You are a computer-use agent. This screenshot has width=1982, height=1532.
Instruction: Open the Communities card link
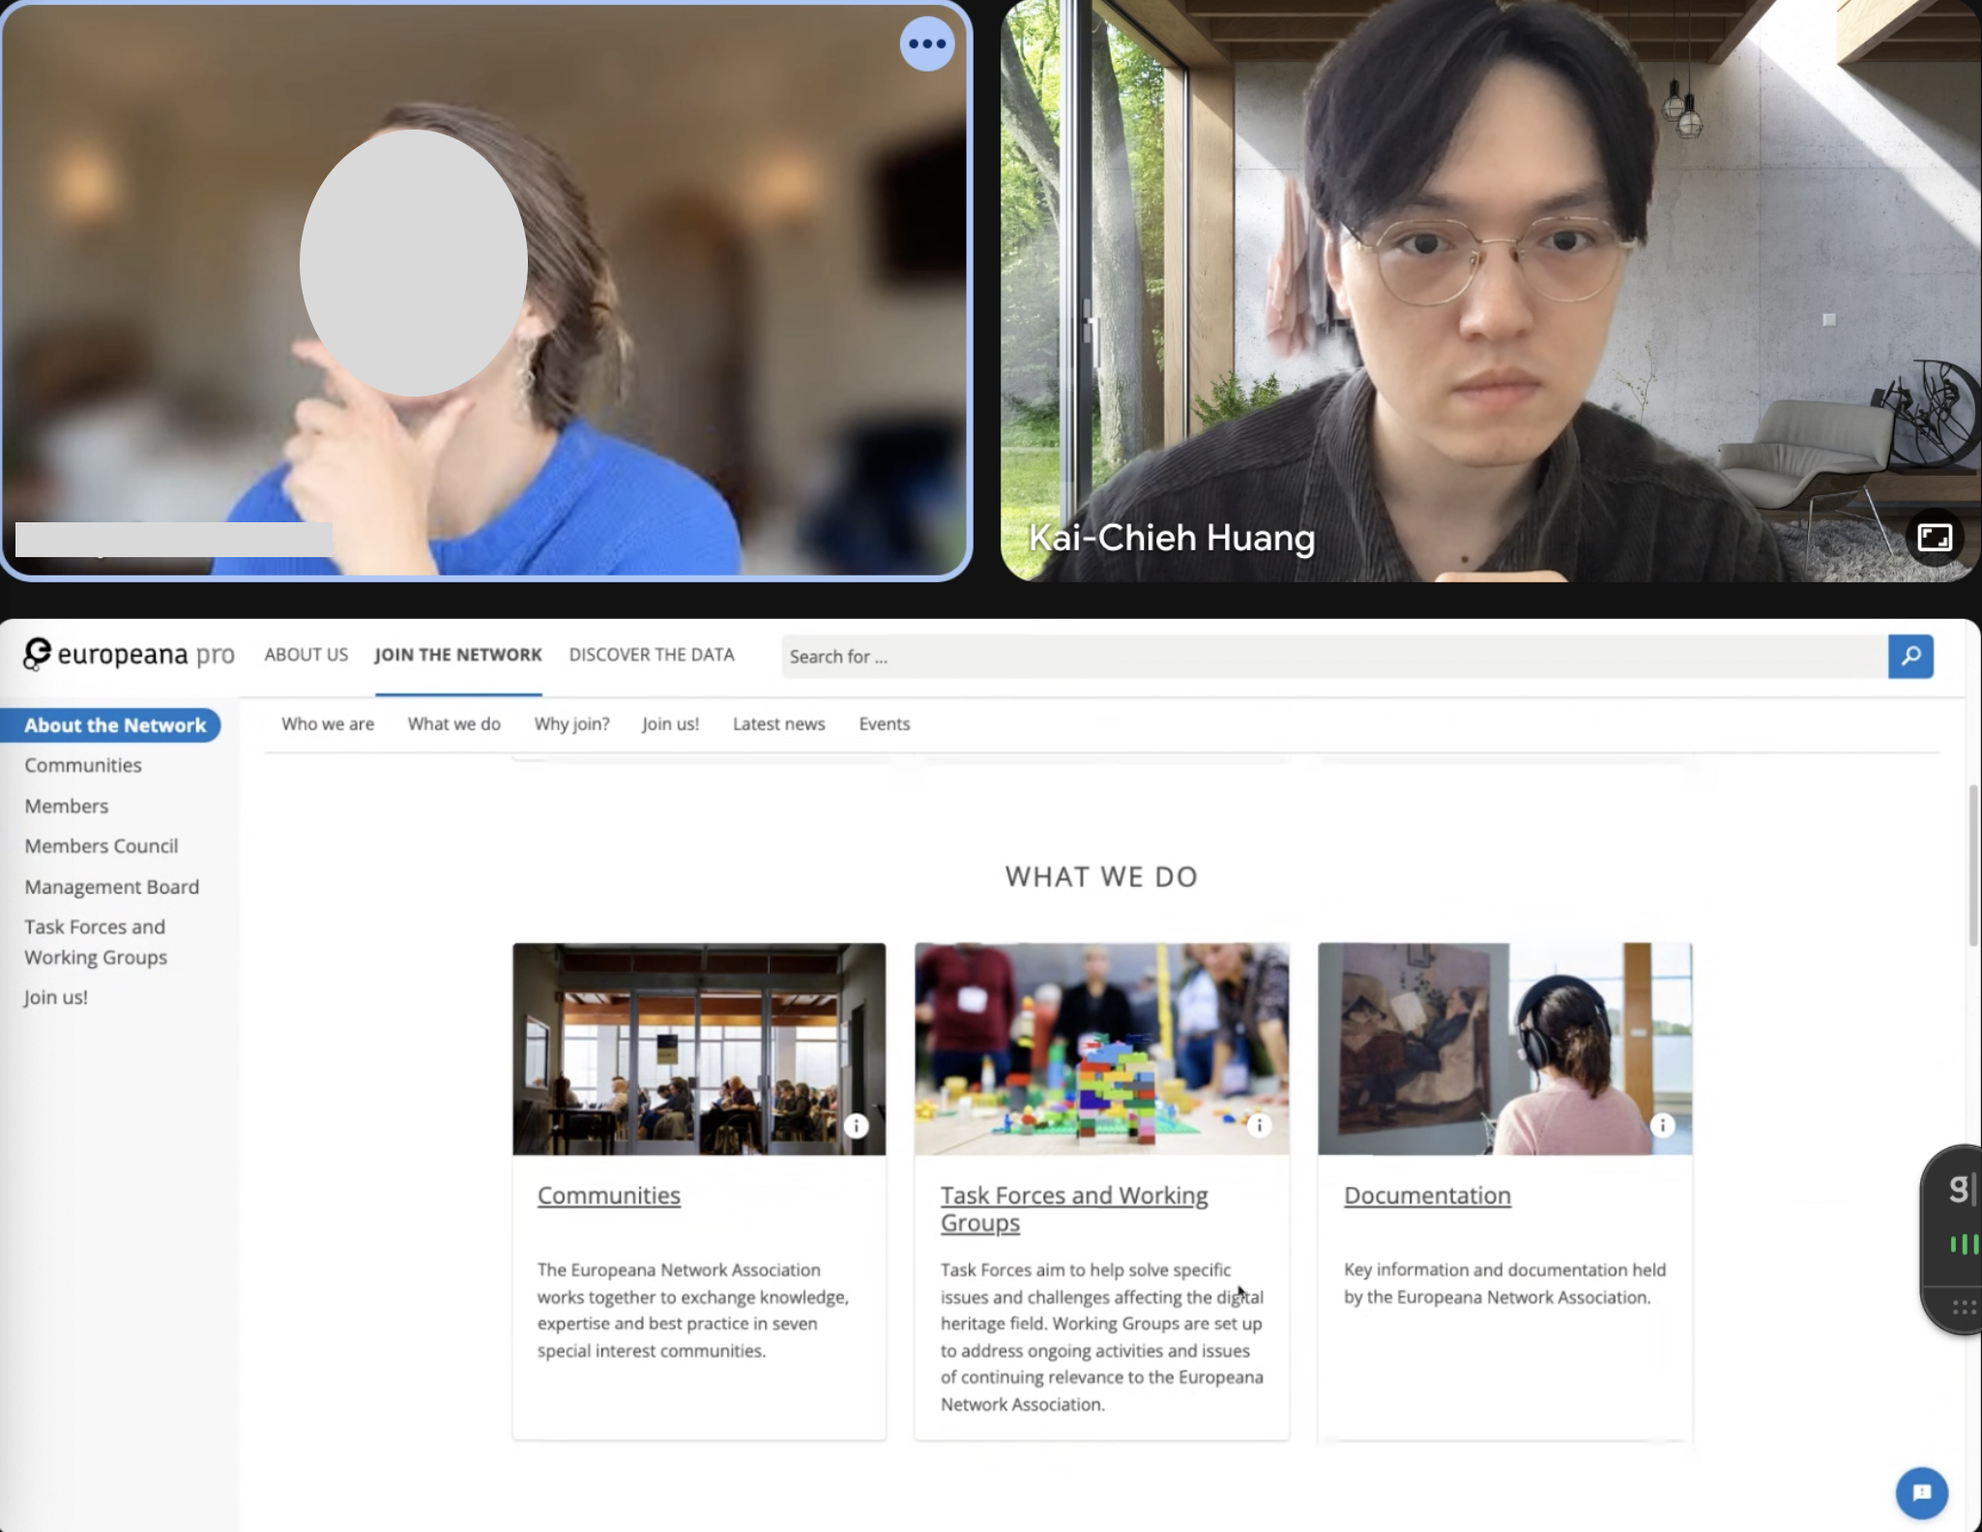click(608, 1195)
